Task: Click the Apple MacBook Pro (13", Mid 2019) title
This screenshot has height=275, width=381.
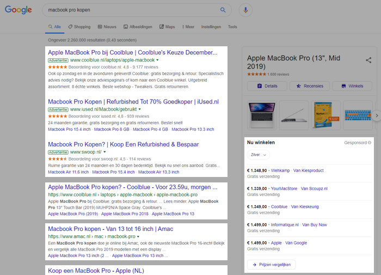Action: point(293,62)
